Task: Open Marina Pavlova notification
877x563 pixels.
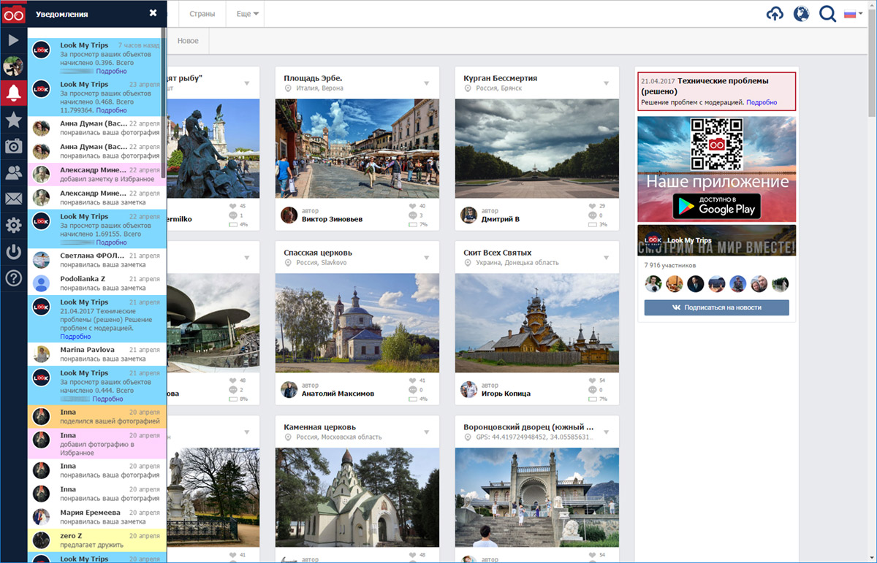Action: (96, 353)
